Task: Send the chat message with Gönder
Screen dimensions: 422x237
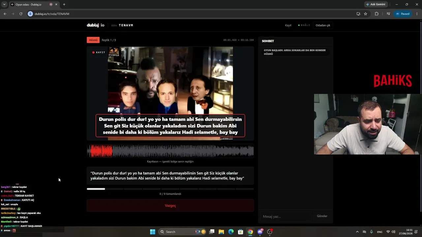Action: pyautogui.click(x=322, y=216)
